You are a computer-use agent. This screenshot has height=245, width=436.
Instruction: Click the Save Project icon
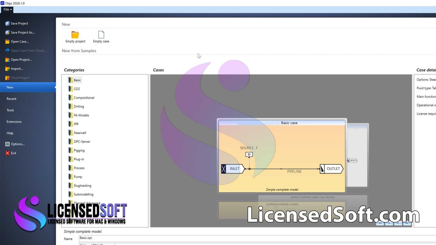(x=7, y=23)
